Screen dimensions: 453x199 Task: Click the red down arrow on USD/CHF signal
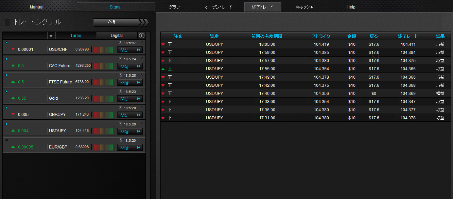click(x=13, y=49)
